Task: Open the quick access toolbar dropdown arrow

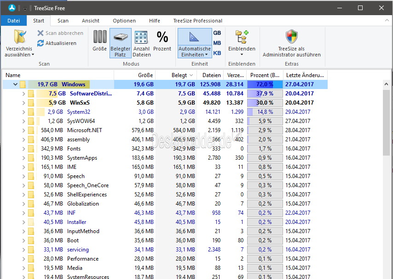Action: point(25,9)
